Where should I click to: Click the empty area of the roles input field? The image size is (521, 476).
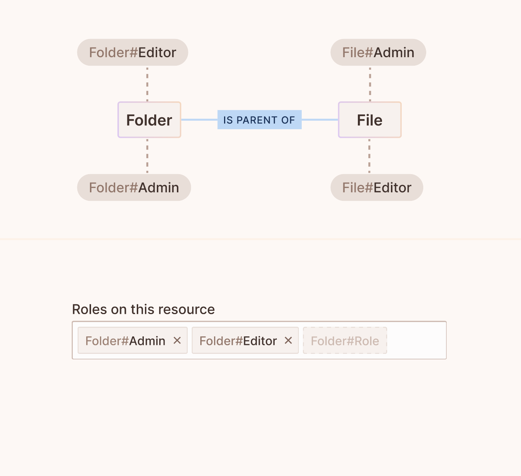(x=416, y=340)
